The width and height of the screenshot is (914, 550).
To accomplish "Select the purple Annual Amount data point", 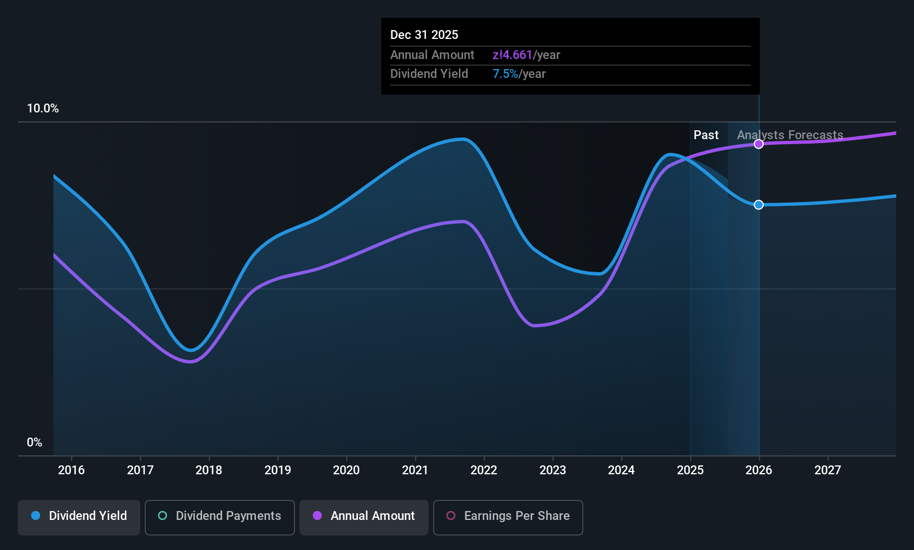I will (759, 144).
